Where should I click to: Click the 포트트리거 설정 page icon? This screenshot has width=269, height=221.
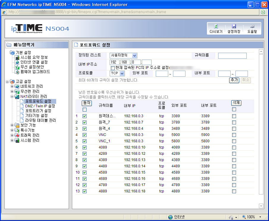click(22, 111)
